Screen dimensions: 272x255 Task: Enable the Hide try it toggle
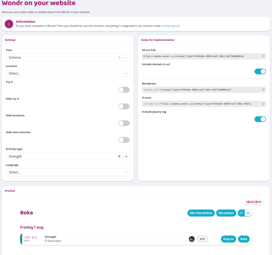coord(124,106)
